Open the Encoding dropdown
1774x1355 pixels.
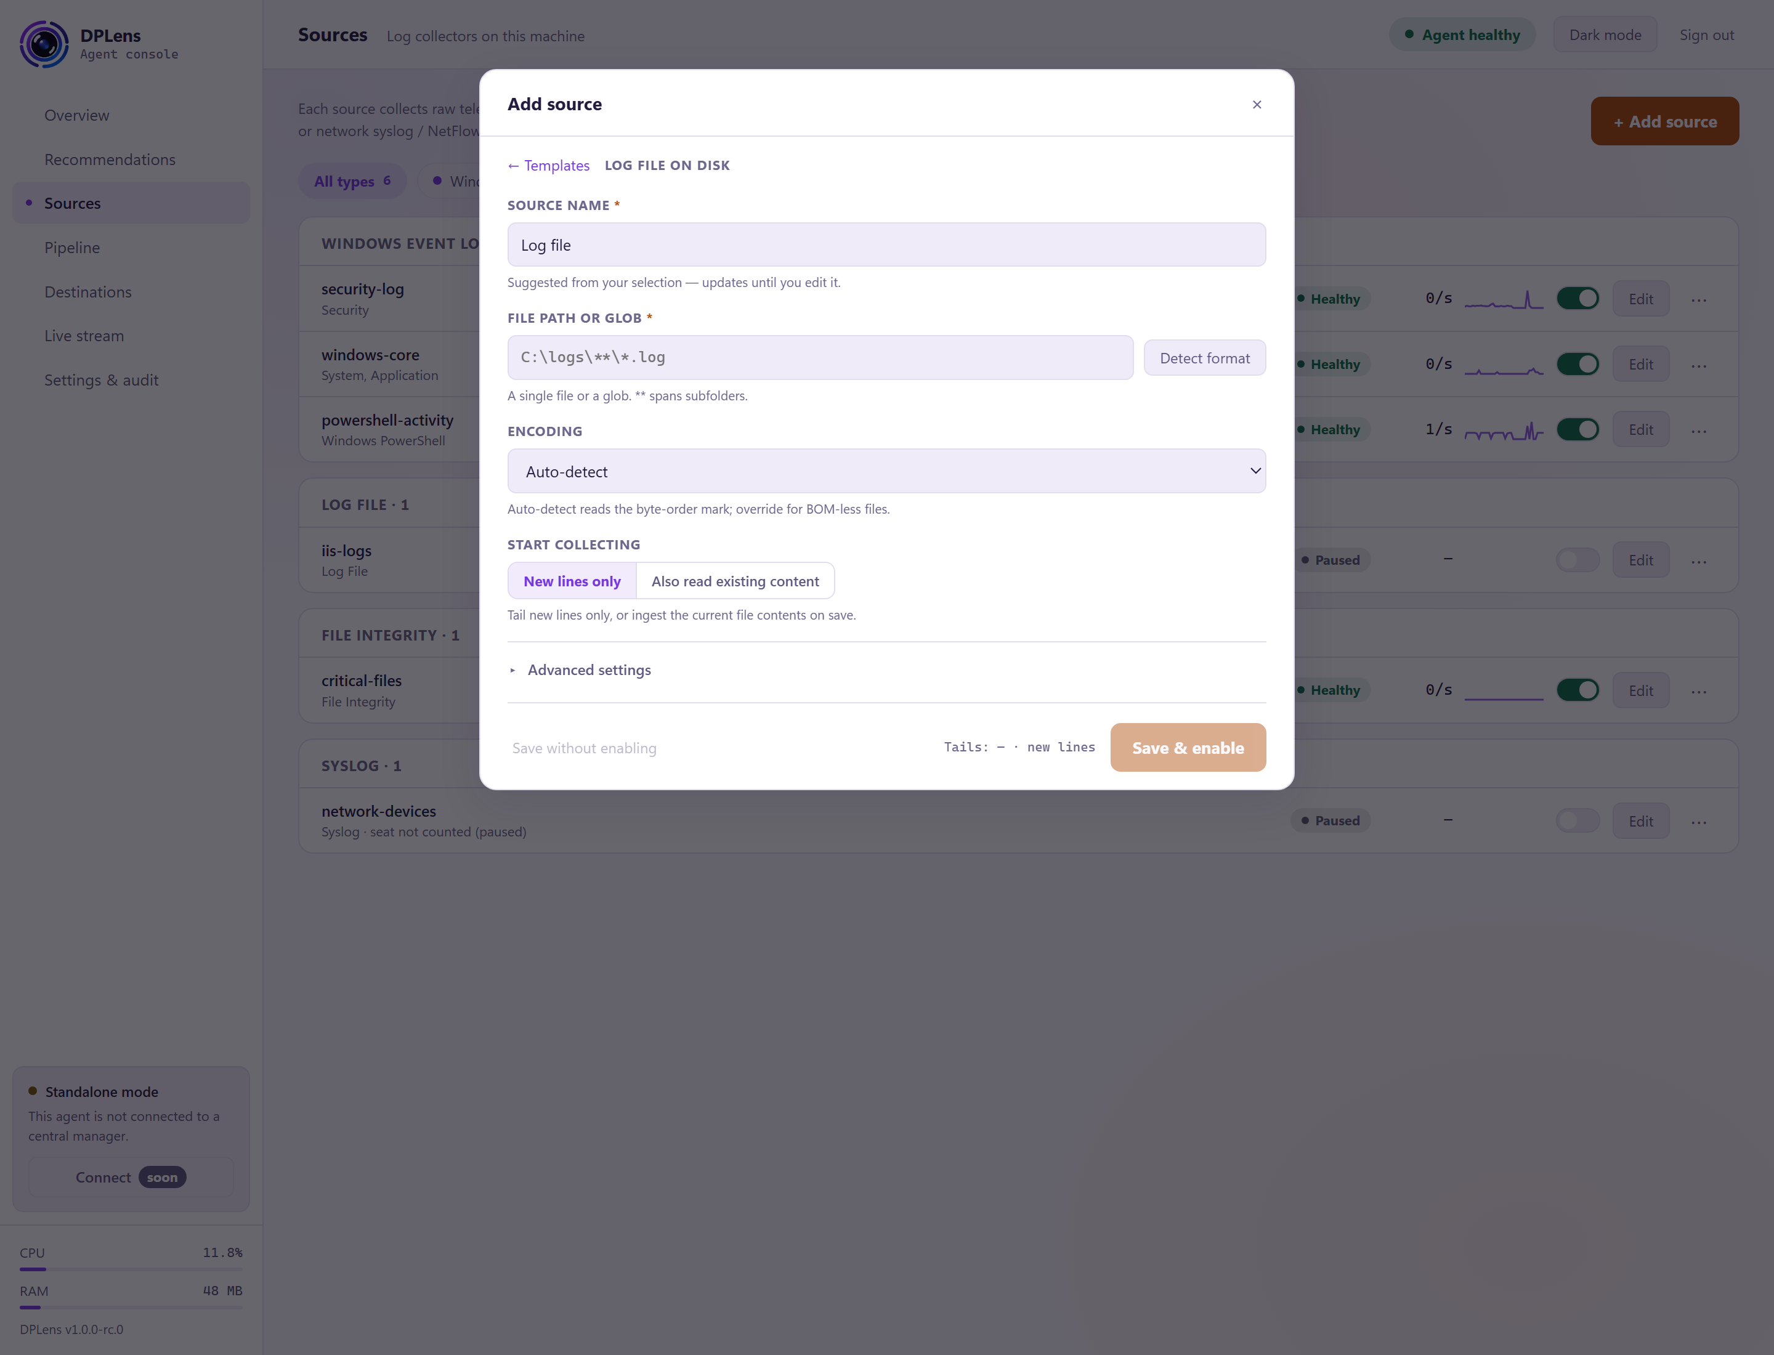[886, 471]
